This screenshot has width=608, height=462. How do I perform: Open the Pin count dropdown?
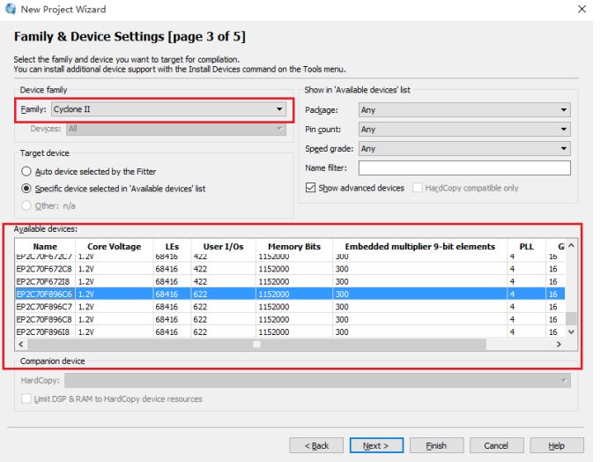[x=464, y=130]
